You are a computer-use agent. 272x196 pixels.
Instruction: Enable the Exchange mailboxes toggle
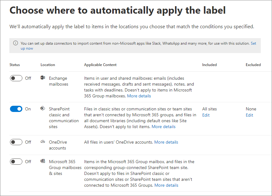16,78
